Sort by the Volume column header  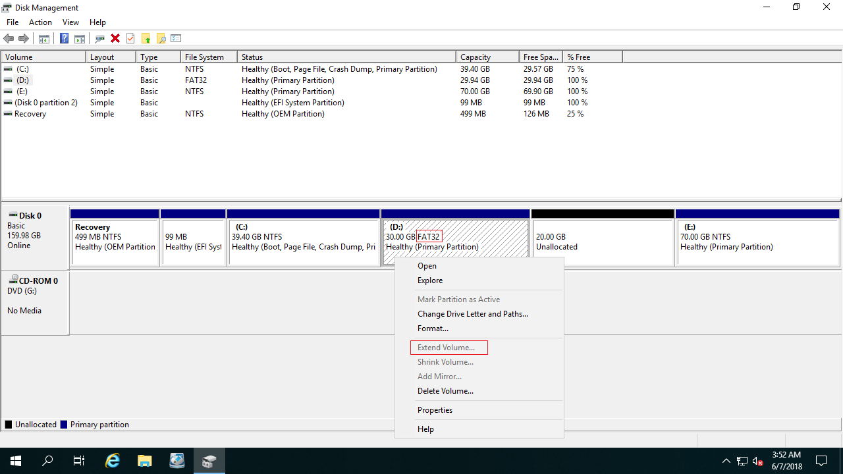[x=43, y=57]
